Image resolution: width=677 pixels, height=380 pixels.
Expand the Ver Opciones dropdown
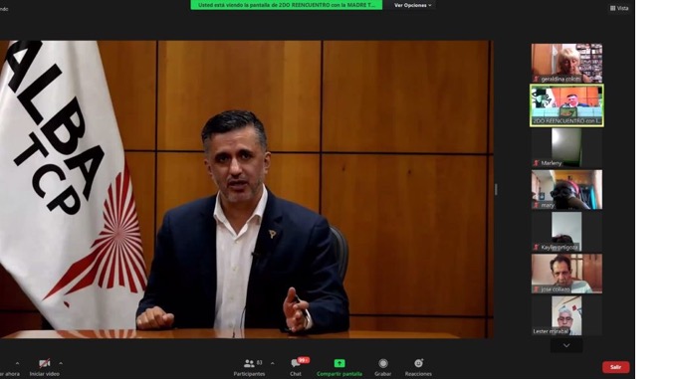tap(412, 5)
